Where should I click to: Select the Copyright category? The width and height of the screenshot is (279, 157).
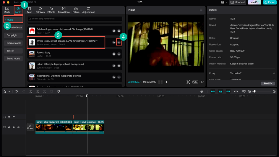(13, 35)
